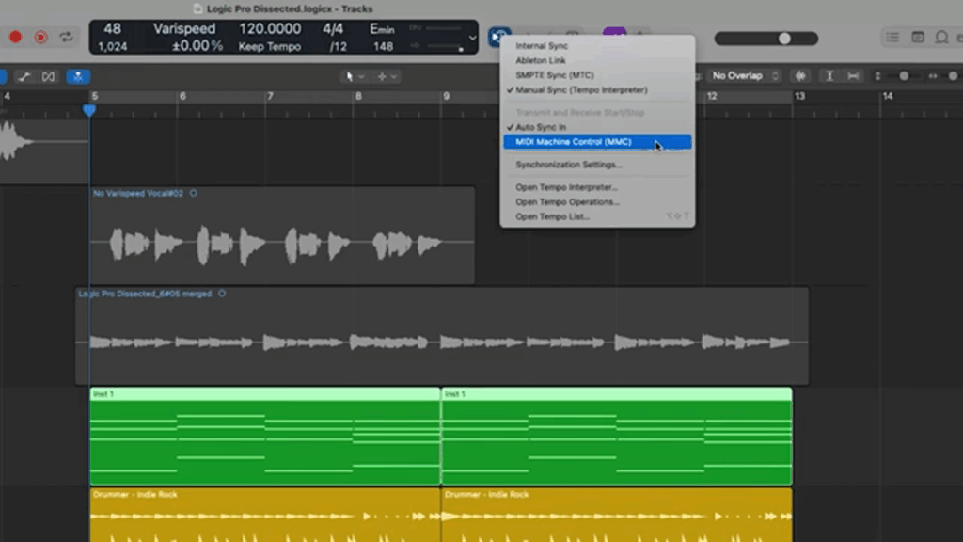The height and width of the screenshot is (542, 963).
Task: Click the Flex show/hide icon
Action: (x=49, y=77)
